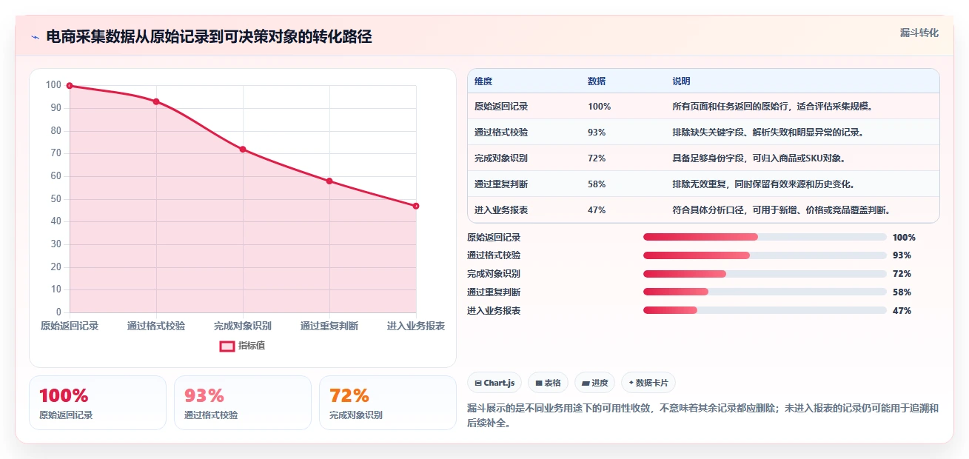The width and height of the screenshot is (969, 459).
Task: Click the lightning icon before the title
Action: tap(35, 37)
